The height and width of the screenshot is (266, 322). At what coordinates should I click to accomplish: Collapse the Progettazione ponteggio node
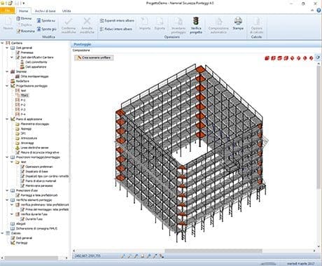(7, 86)
